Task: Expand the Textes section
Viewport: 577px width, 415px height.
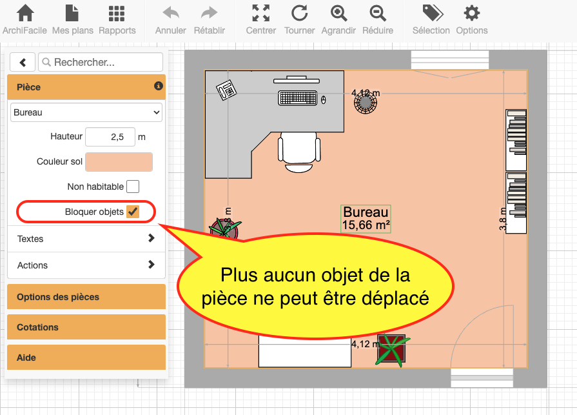Action: point(86,239)
